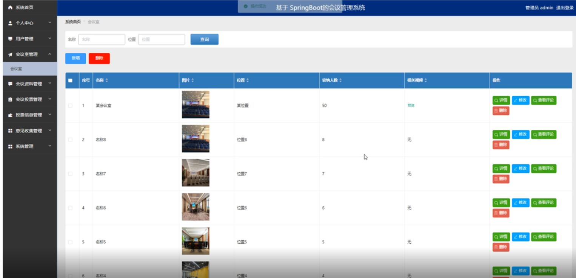Expand the 意见收集管理 menu chevron
576x278 pixels.
(50, 131)
